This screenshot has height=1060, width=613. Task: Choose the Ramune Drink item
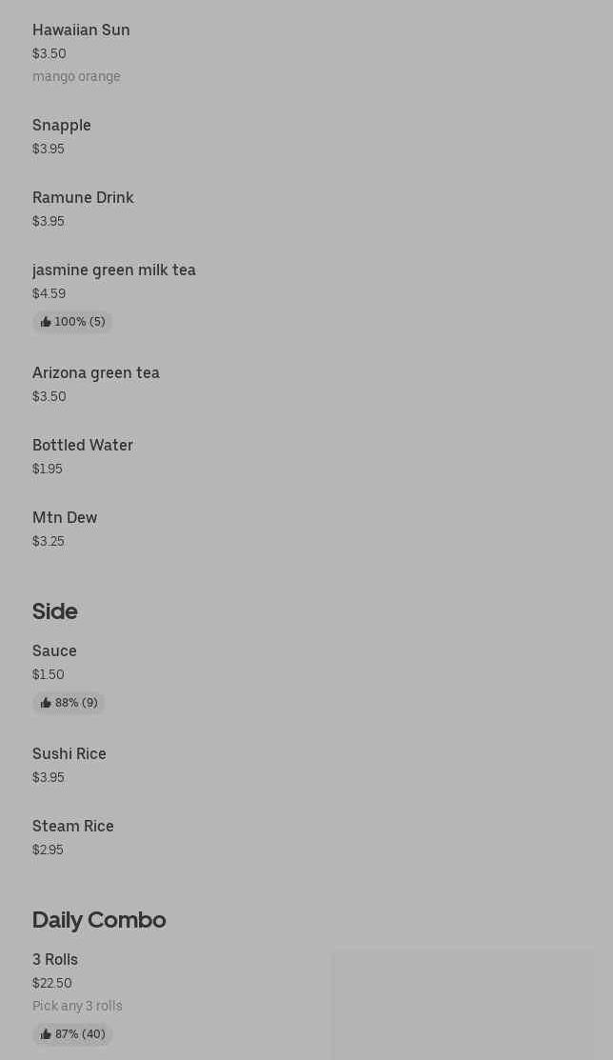(x=83, y=198)
